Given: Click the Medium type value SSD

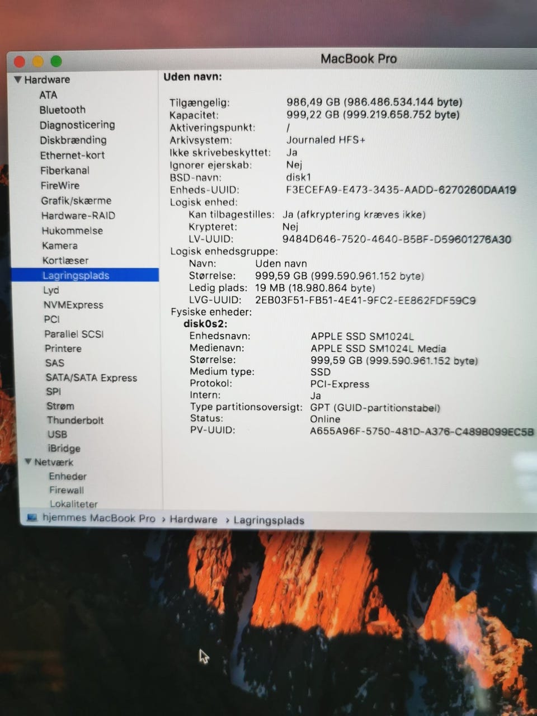Looking at the screenshot, I should tap(321, 372).
